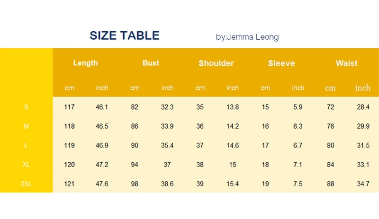
Task: Select the Sleeve column header
Action: 281,63
